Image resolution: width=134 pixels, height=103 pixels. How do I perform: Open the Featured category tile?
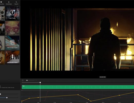(x=12, y=28)
